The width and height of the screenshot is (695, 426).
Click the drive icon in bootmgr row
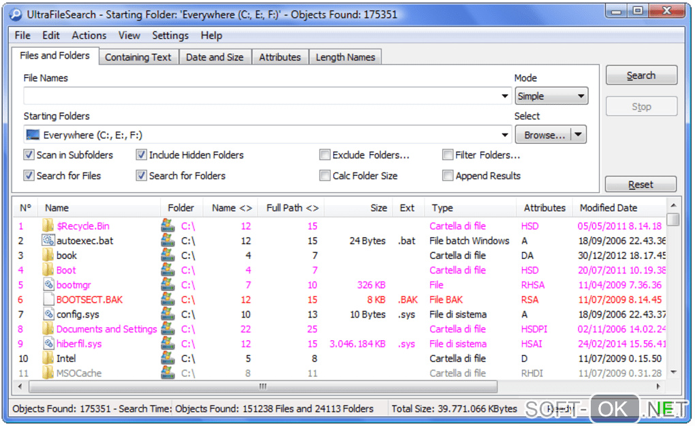click(168, 284)
